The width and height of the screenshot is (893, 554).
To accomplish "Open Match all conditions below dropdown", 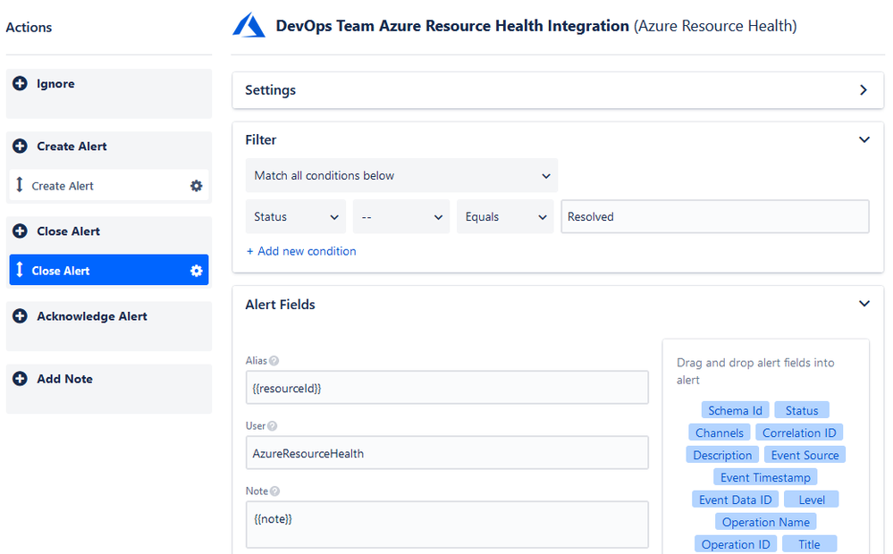I will pos(401,175).
